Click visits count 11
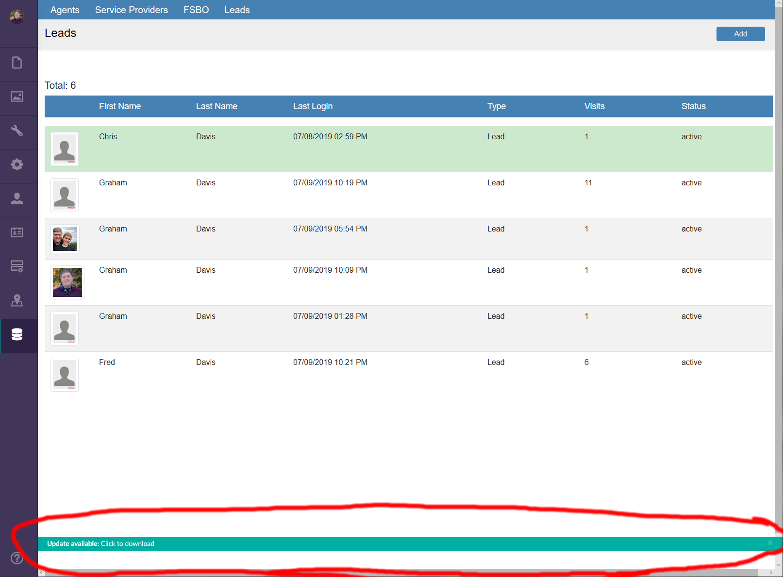The height and width of the screenshot is (577, 783). tap(588, 182)
